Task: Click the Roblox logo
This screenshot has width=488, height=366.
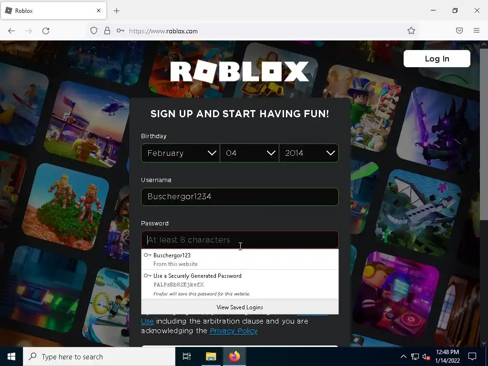Action: (x=240, y=71)
